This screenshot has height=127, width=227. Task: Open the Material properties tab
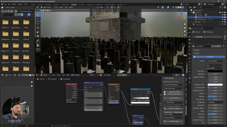(x=189, y=78)
